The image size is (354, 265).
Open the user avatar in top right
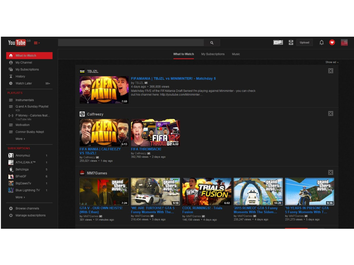pyautogui.click(x=344, y=43)
